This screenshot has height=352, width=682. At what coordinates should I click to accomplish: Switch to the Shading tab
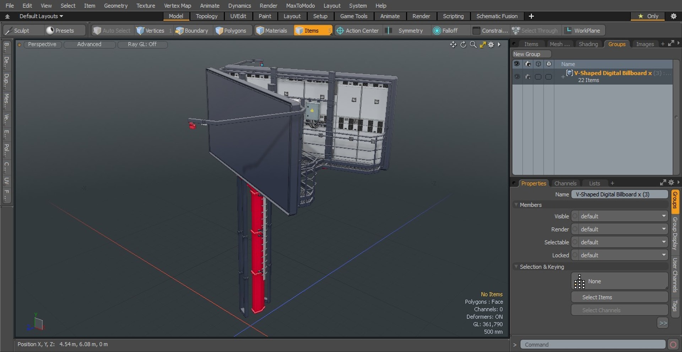pos(588,44)
